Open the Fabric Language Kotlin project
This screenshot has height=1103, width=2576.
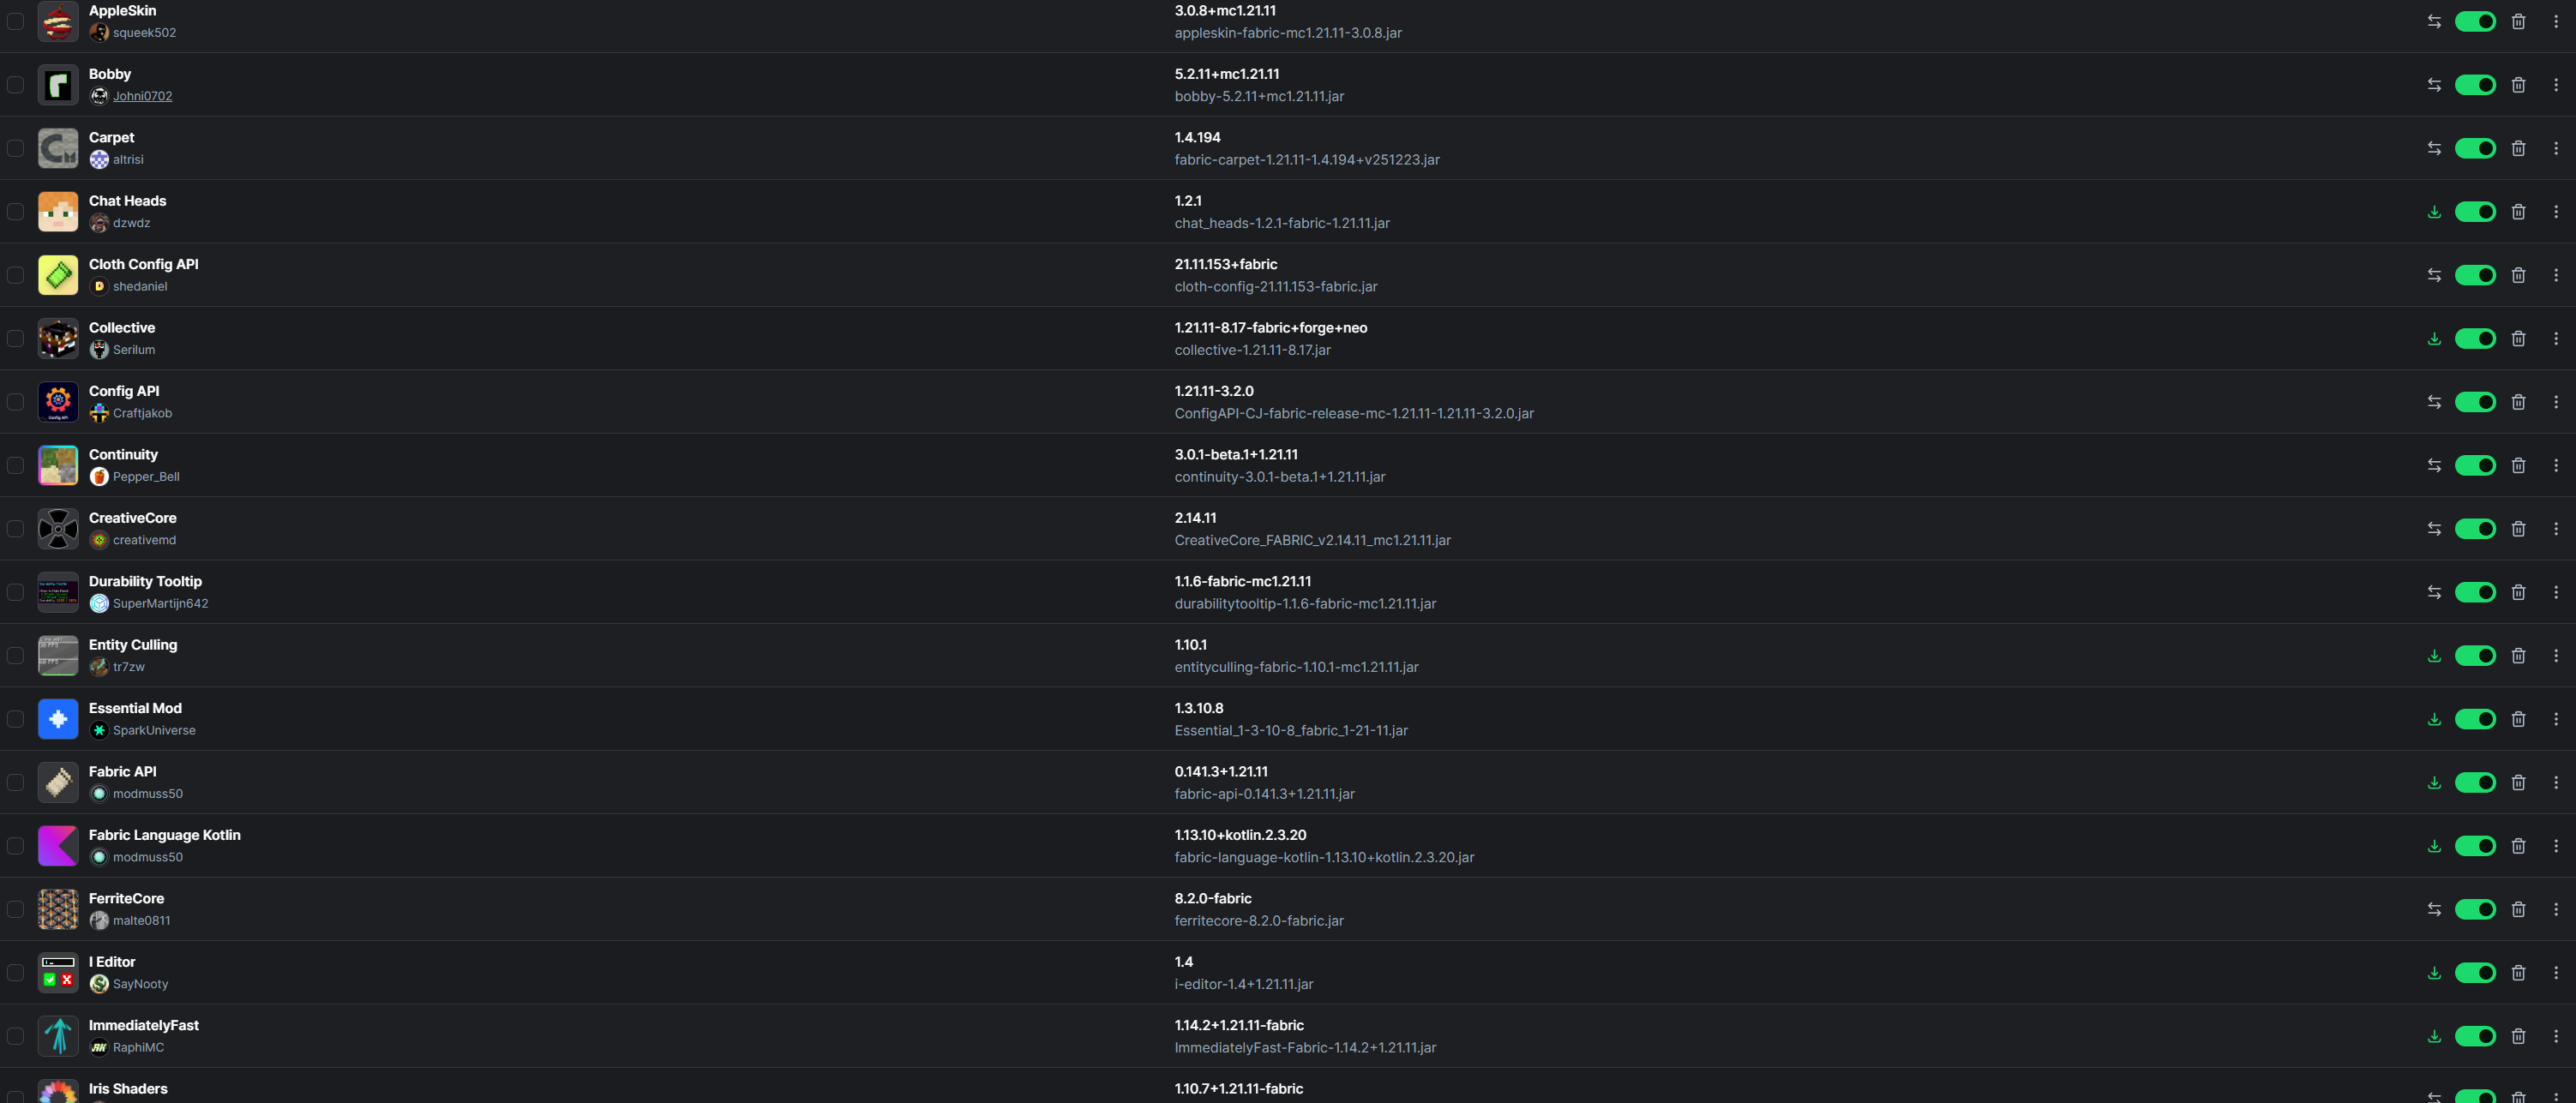[x=164, y=835]
